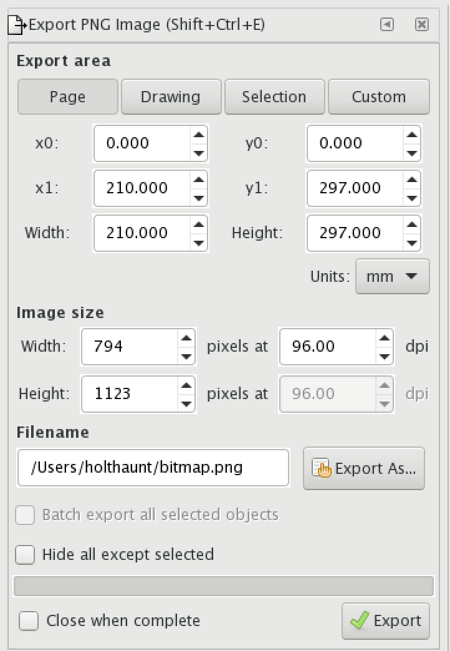
Task: Increment the x0 value with up arrow
Action: point(199,135)
